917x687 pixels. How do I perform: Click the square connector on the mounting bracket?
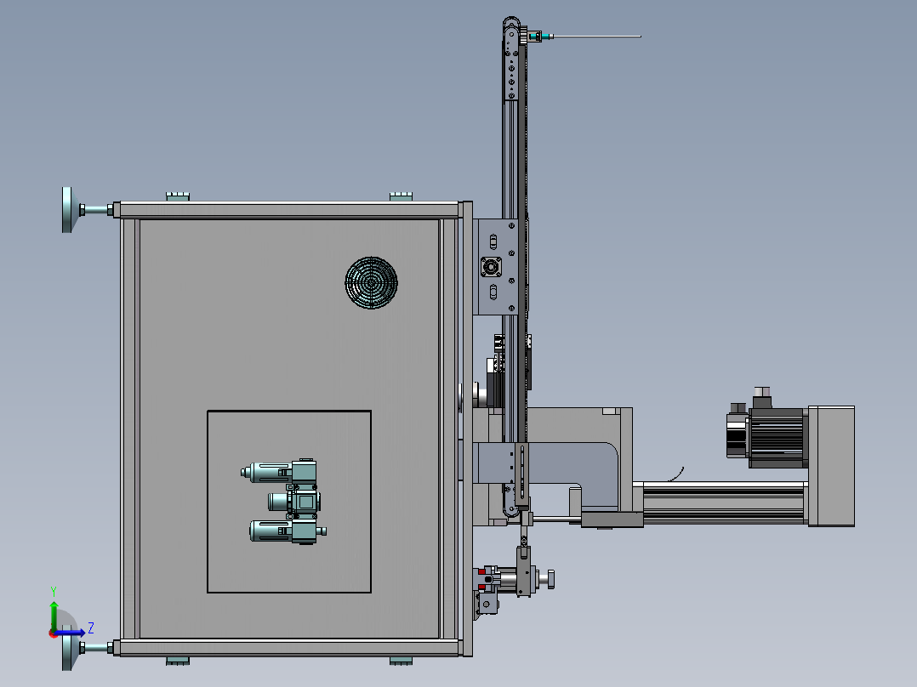[491, 267]
